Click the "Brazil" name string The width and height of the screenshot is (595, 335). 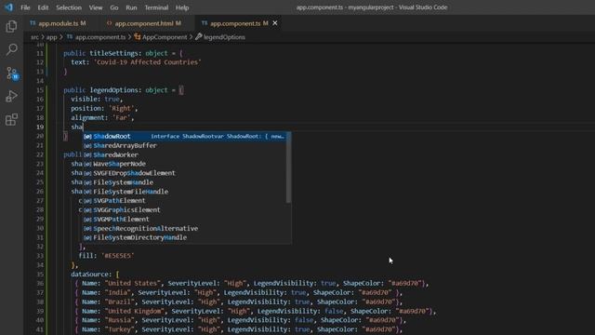[x=120, y=301]
